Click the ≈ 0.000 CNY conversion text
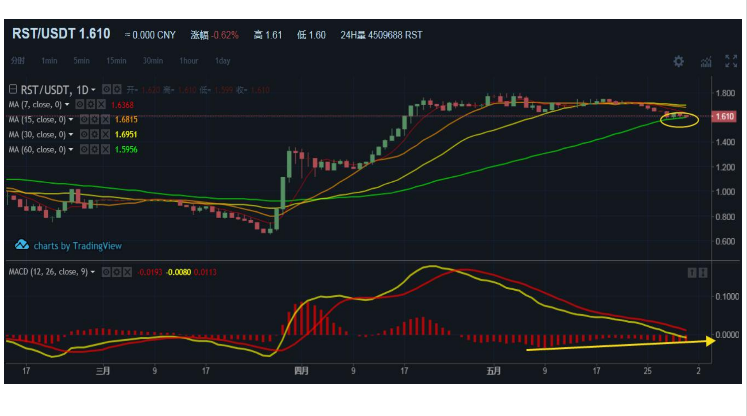Screen dimensions: 747x416 [x=150, y=35]
